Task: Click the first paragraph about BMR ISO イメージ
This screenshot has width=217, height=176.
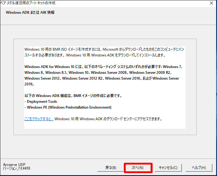Action: point(104,52)
